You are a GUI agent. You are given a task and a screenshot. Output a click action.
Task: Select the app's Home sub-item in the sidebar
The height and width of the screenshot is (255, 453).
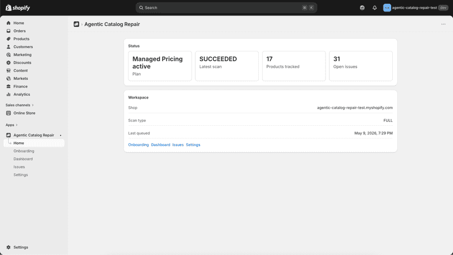(x=34, y=143)
